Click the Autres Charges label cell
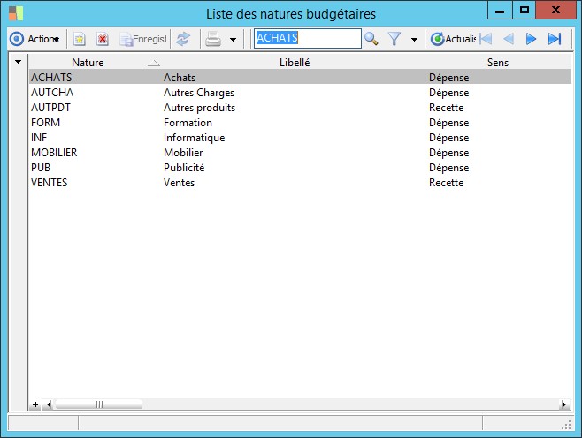This screenshot has height=438, width=582. (x=199, y=93)
